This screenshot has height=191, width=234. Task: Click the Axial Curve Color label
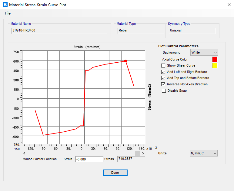pos(175,59)
